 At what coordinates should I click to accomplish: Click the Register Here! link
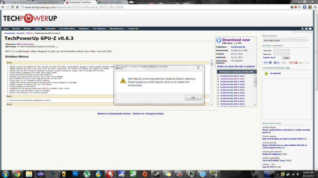click(269, 57)
